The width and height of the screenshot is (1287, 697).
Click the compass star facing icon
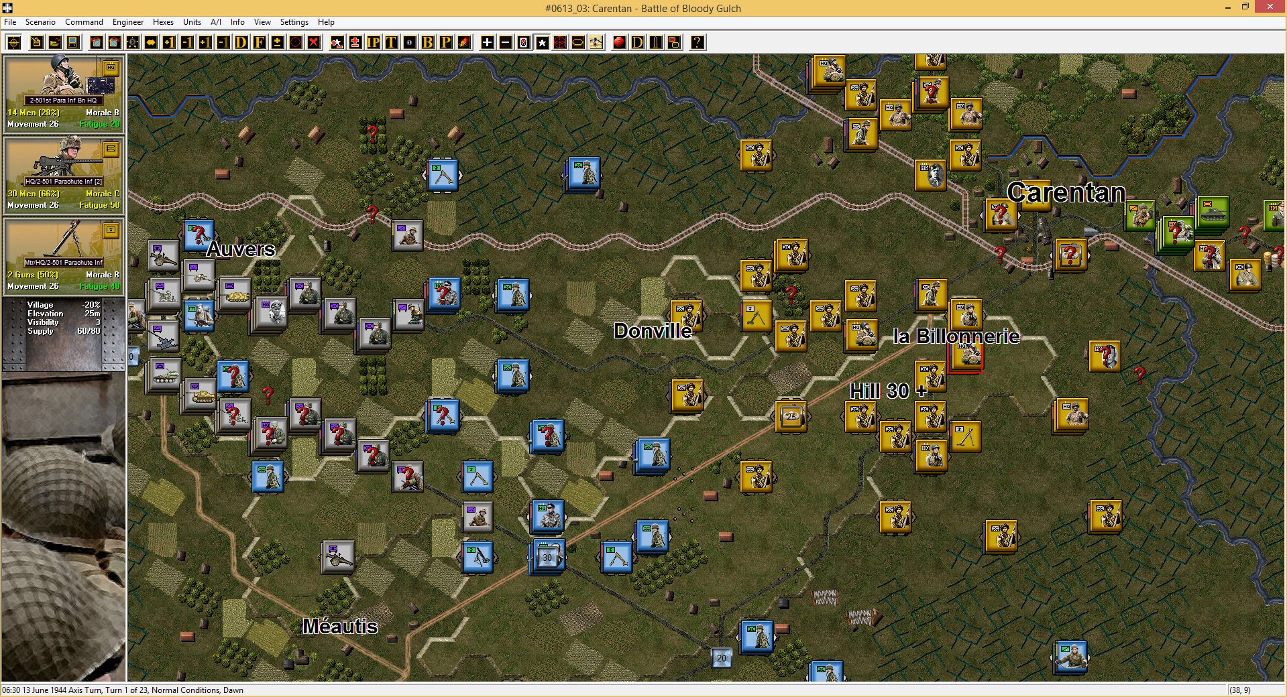pos(133,43)
